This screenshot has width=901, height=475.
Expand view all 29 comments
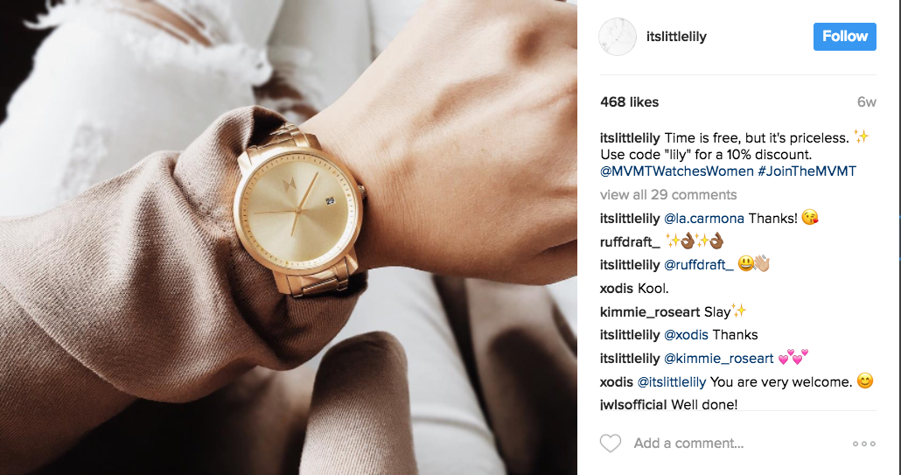(x=668, y=195)
